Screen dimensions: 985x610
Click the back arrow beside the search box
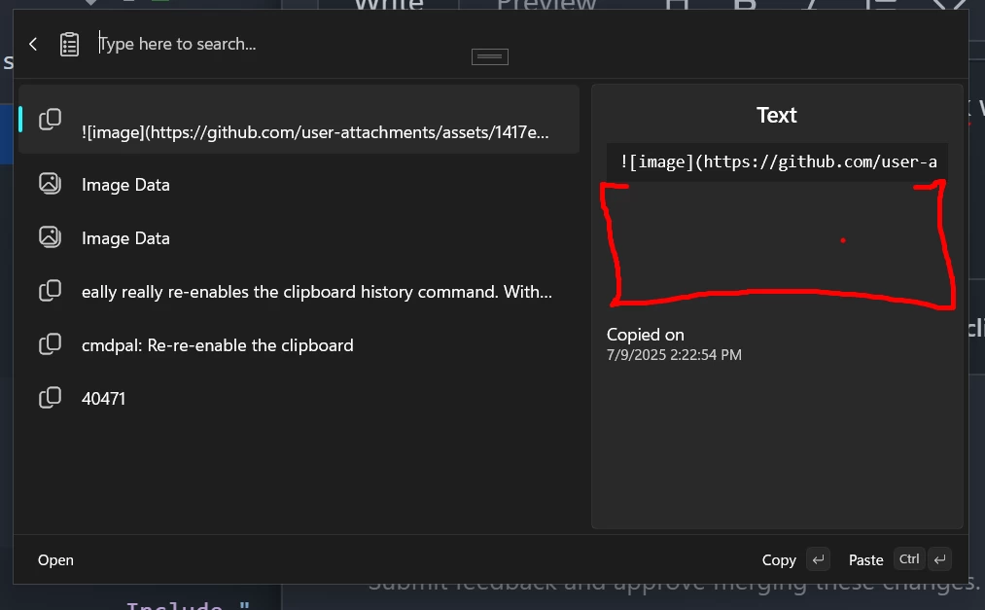pyautogui.click(x=33, y=44)
